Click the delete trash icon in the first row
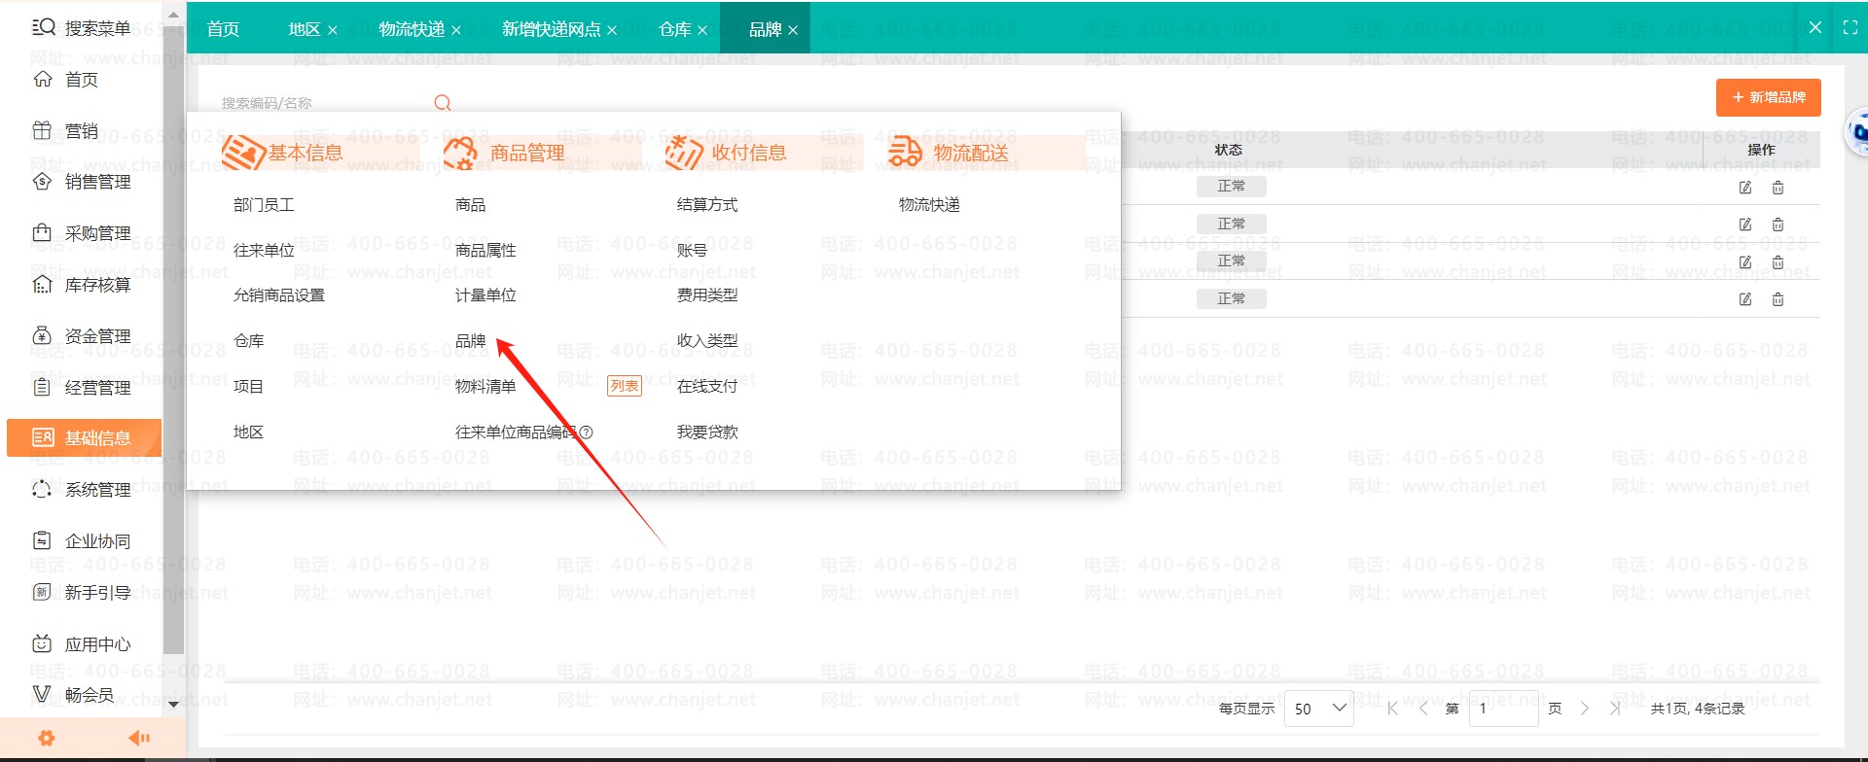The height and width of the screenshot is (762, 1868). tap(1778, 188)
